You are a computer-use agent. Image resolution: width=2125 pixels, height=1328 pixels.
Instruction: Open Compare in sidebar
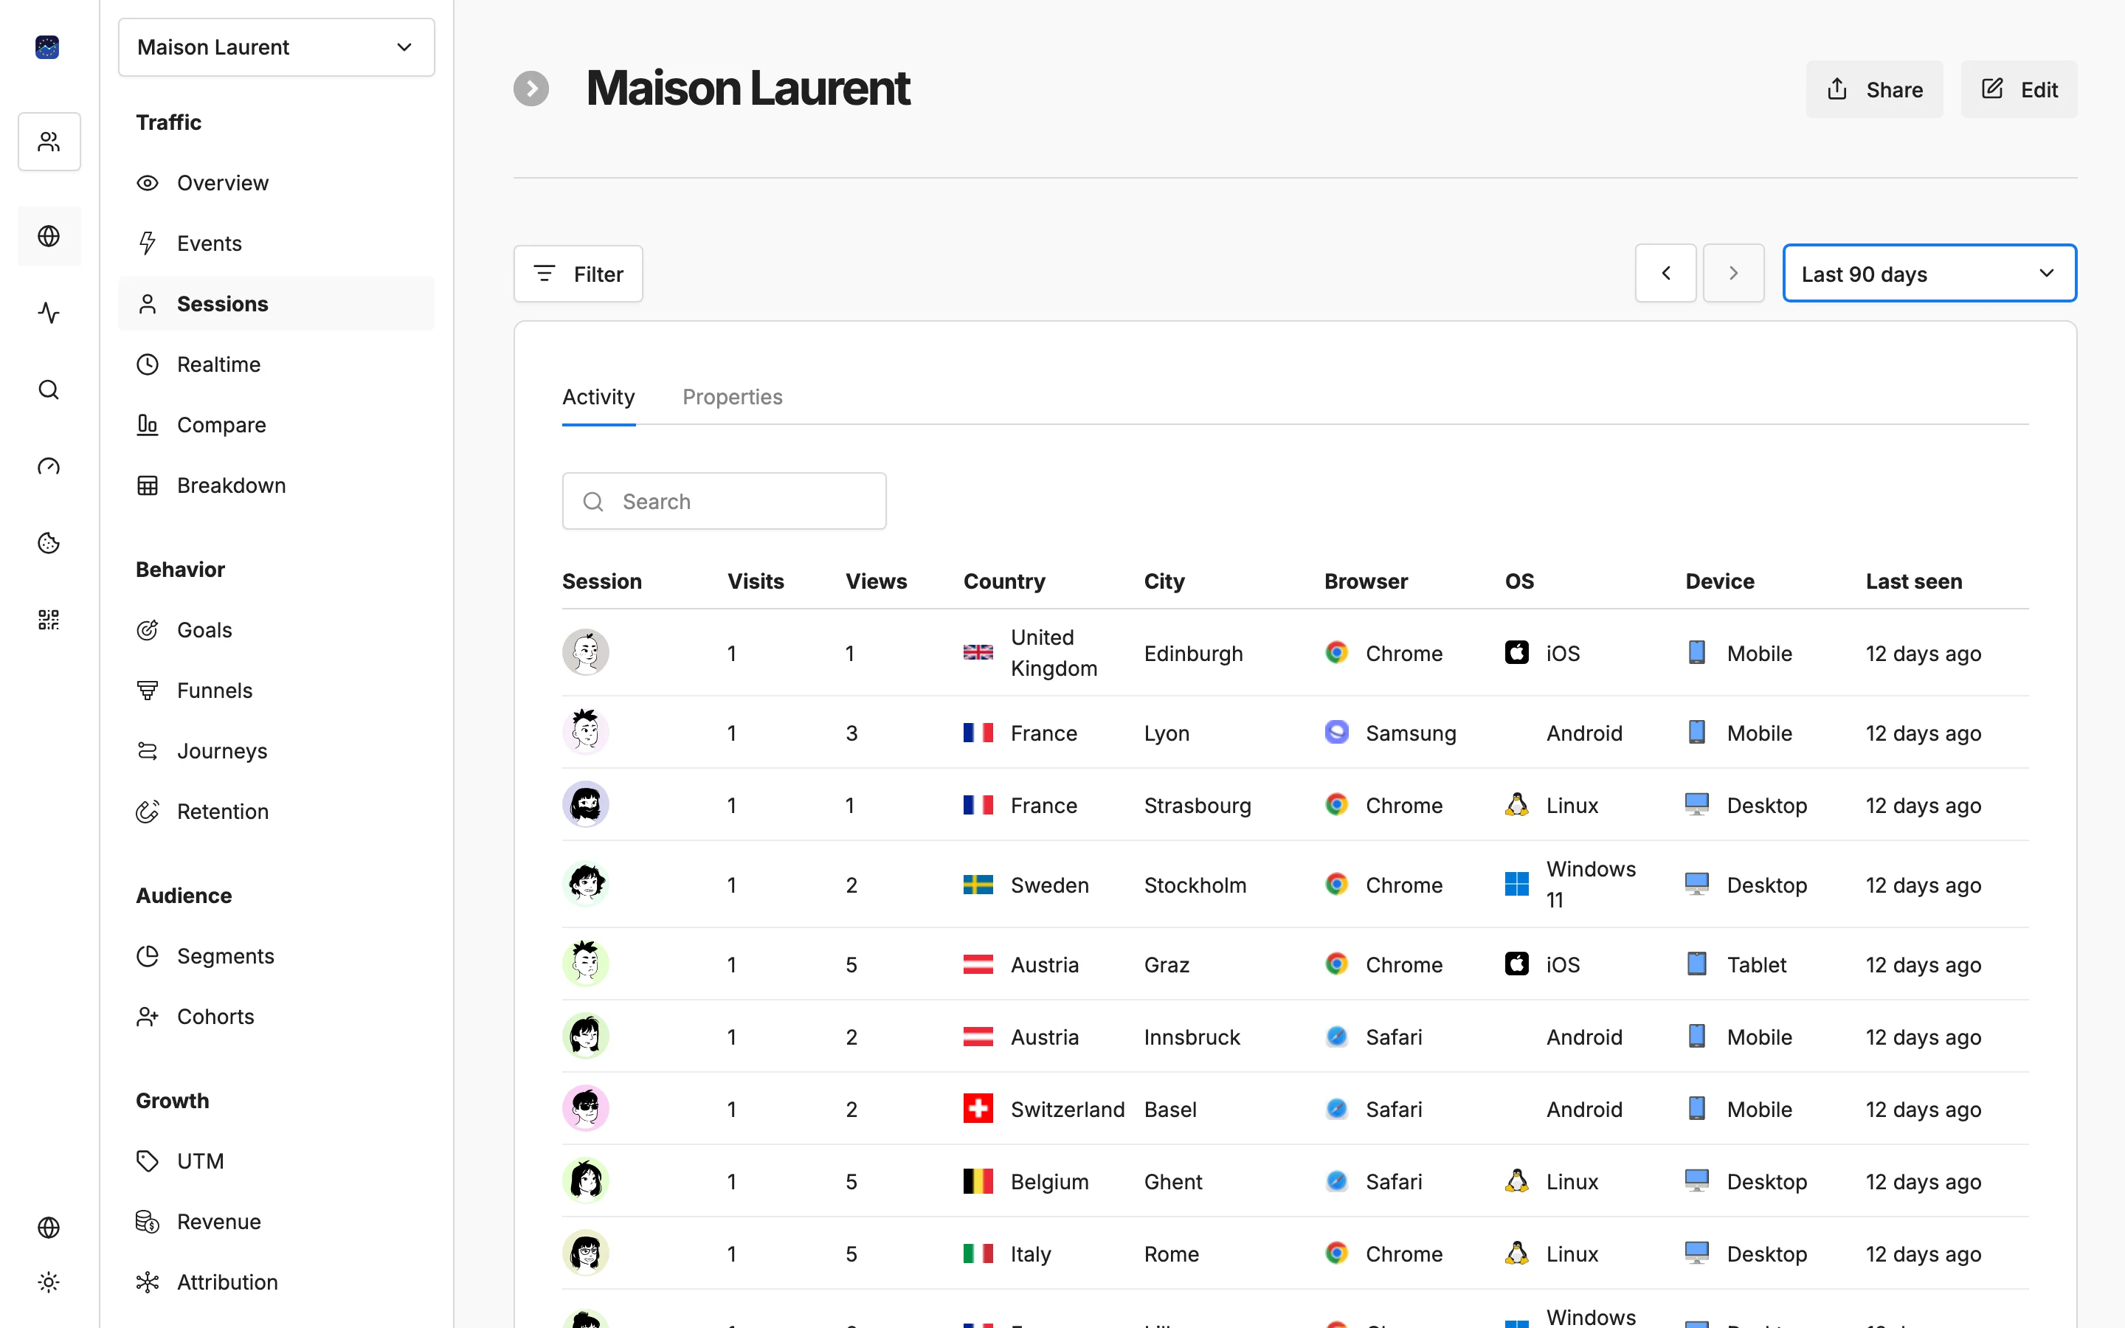coord(277,425)
